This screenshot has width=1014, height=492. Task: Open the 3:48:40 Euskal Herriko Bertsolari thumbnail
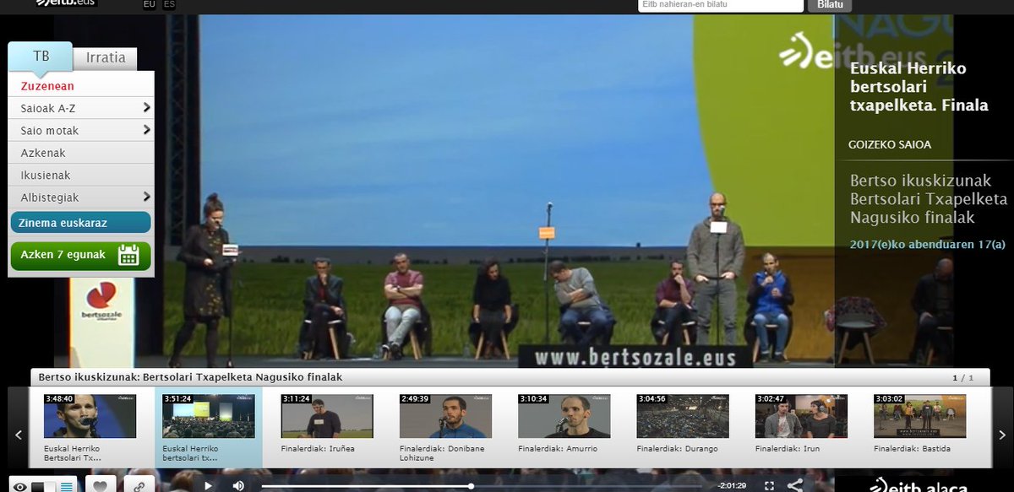pyautogui.click(x=90, y=416)
